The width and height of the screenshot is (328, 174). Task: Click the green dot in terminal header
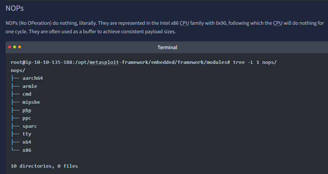pos(15,47)
